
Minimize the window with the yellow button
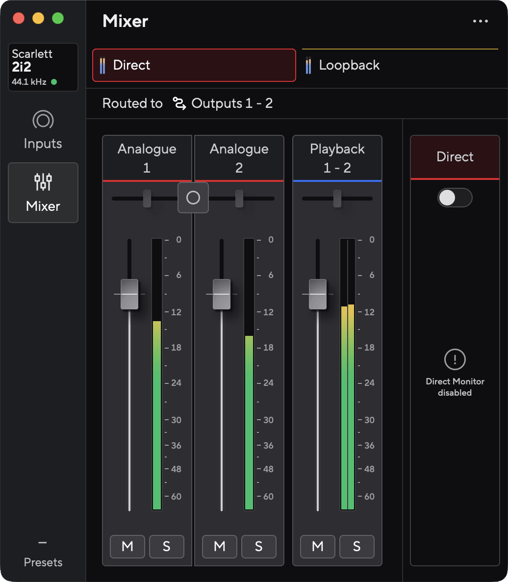(x=38, y=18)
